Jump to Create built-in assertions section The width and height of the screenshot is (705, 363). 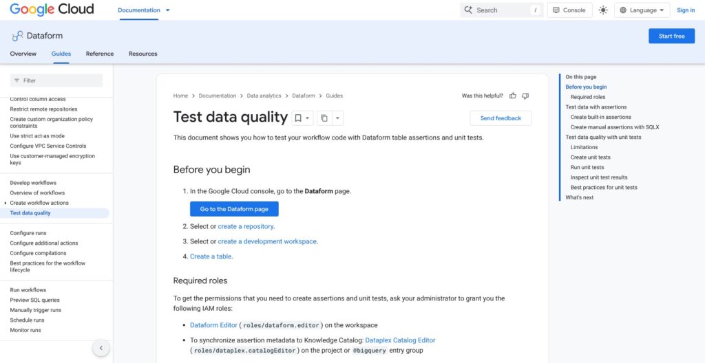click(600, 118)
